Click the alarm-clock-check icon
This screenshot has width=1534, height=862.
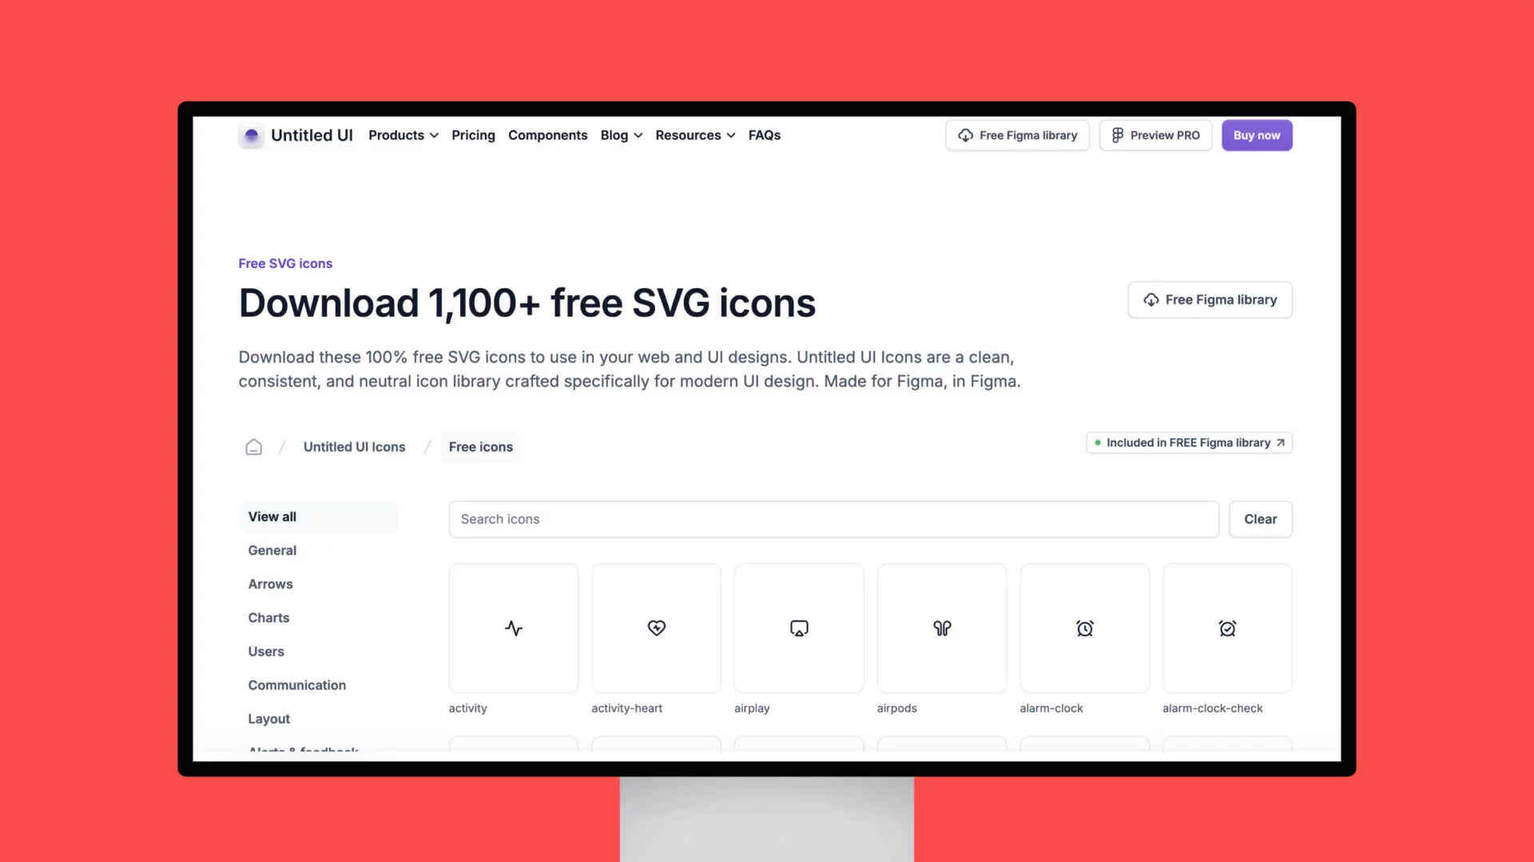(x=1227, y=627)
